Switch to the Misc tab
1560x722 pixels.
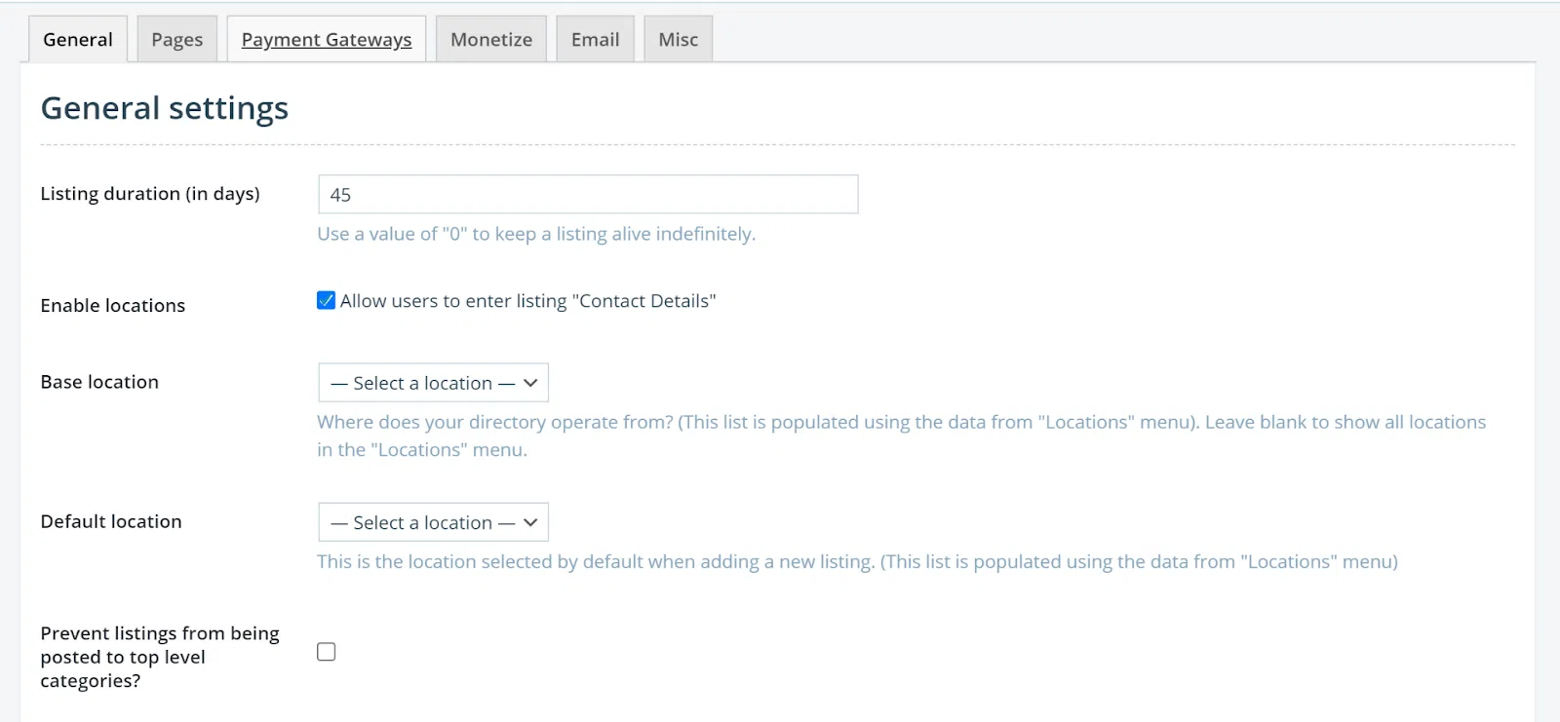(678, 40)
